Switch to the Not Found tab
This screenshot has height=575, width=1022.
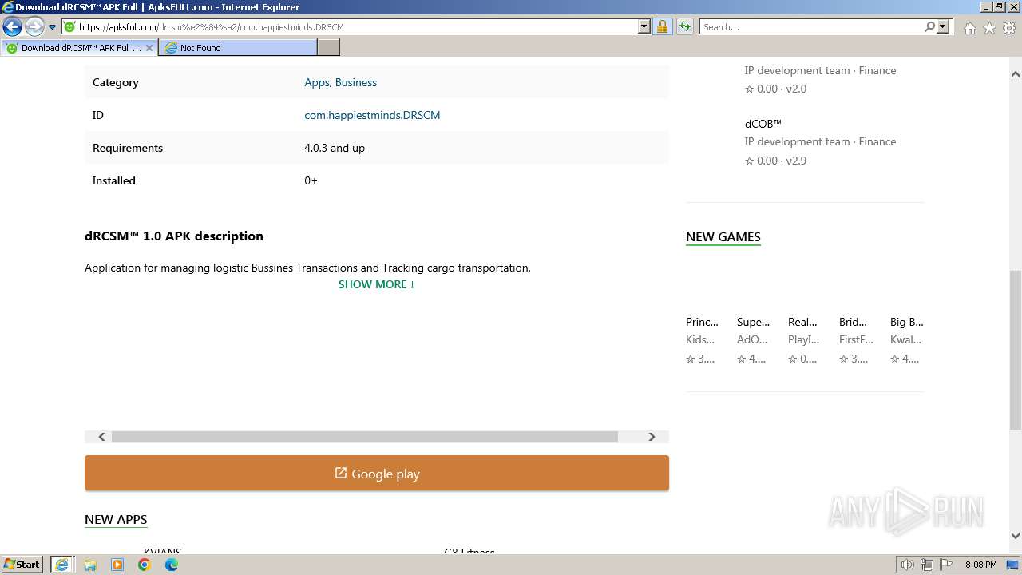238,48
